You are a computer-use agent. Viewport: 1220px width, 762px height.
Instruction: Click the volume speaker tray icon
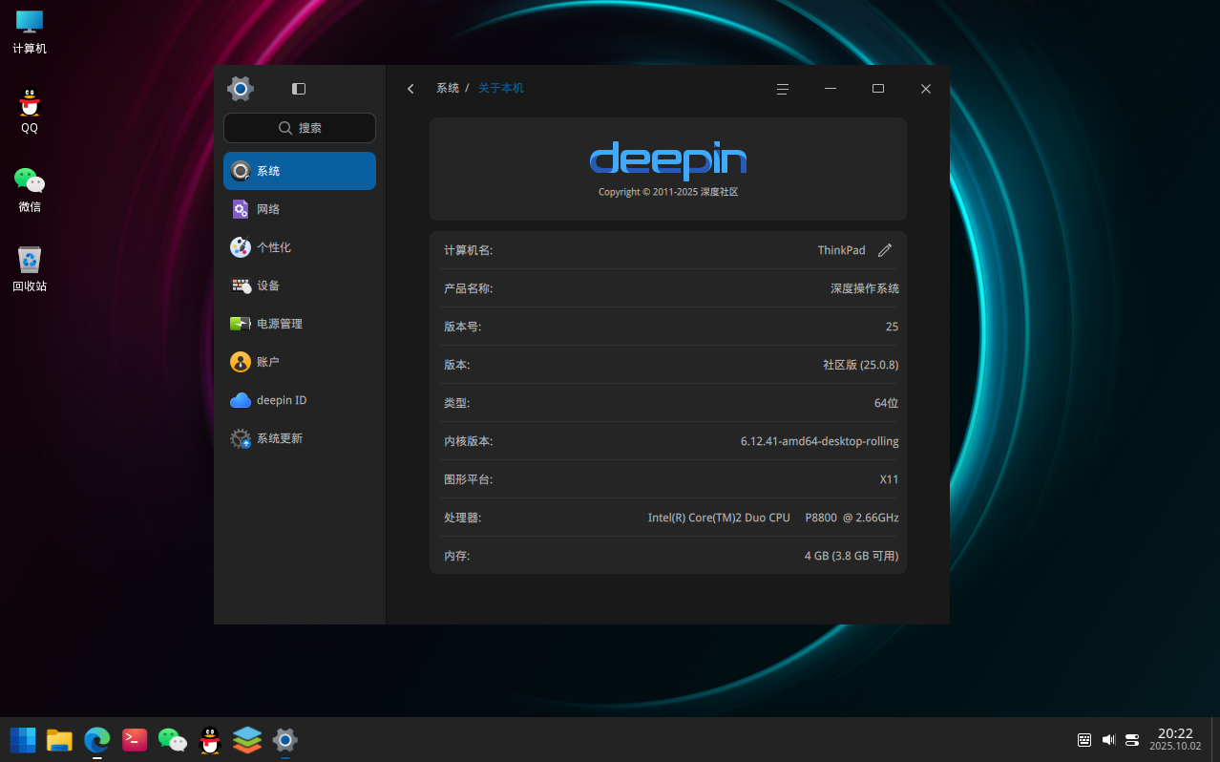tap(1108, 740)
